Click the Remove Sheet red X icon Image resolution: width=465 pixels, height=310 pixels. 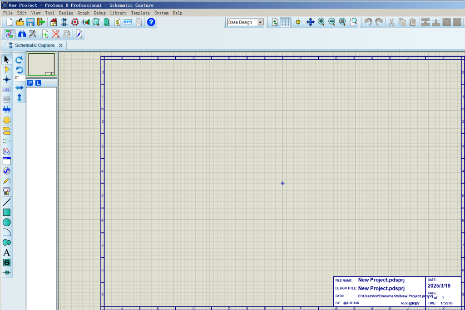click(56, 34)
